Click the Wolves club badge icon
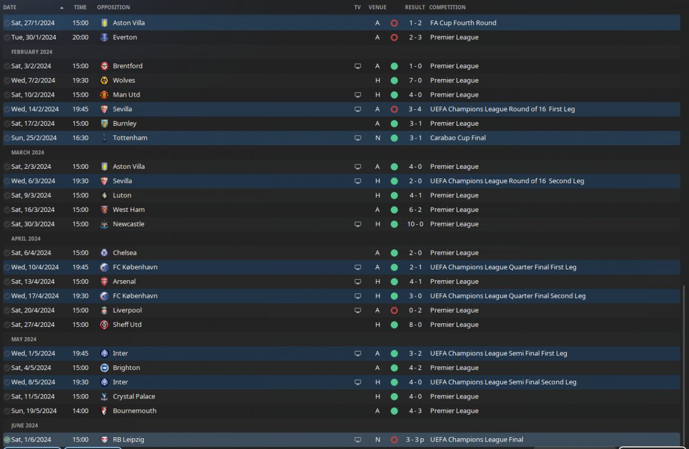This screenshot has height=449, width=689. [x=104, y=80]
